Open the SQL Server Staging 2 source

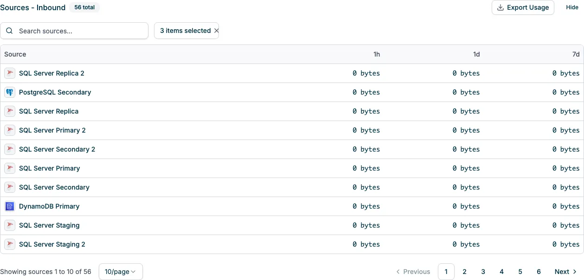point(52,244)
